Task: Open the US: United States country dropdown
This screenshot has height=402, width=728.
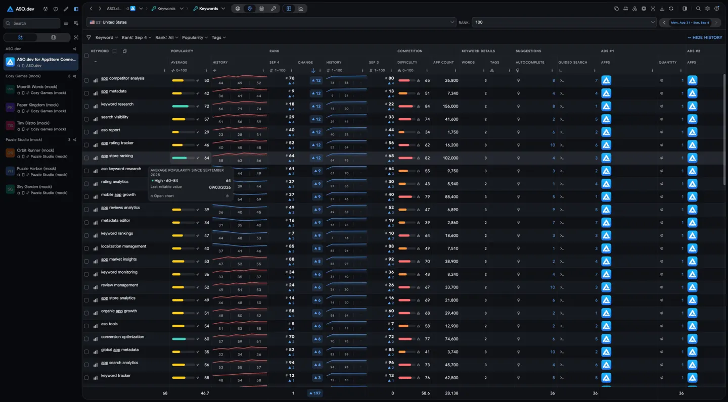Action: pyautogui.click(x=271, y=22)
